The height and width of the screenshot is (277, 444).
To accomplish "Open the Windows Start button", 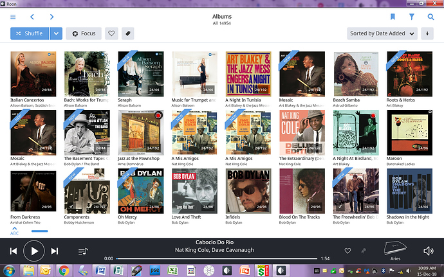I will click(x=9, y=271).
